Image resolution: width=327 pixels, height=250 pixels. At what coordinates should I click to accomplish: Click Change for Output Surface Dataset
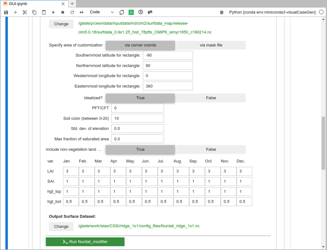point(61,226)
